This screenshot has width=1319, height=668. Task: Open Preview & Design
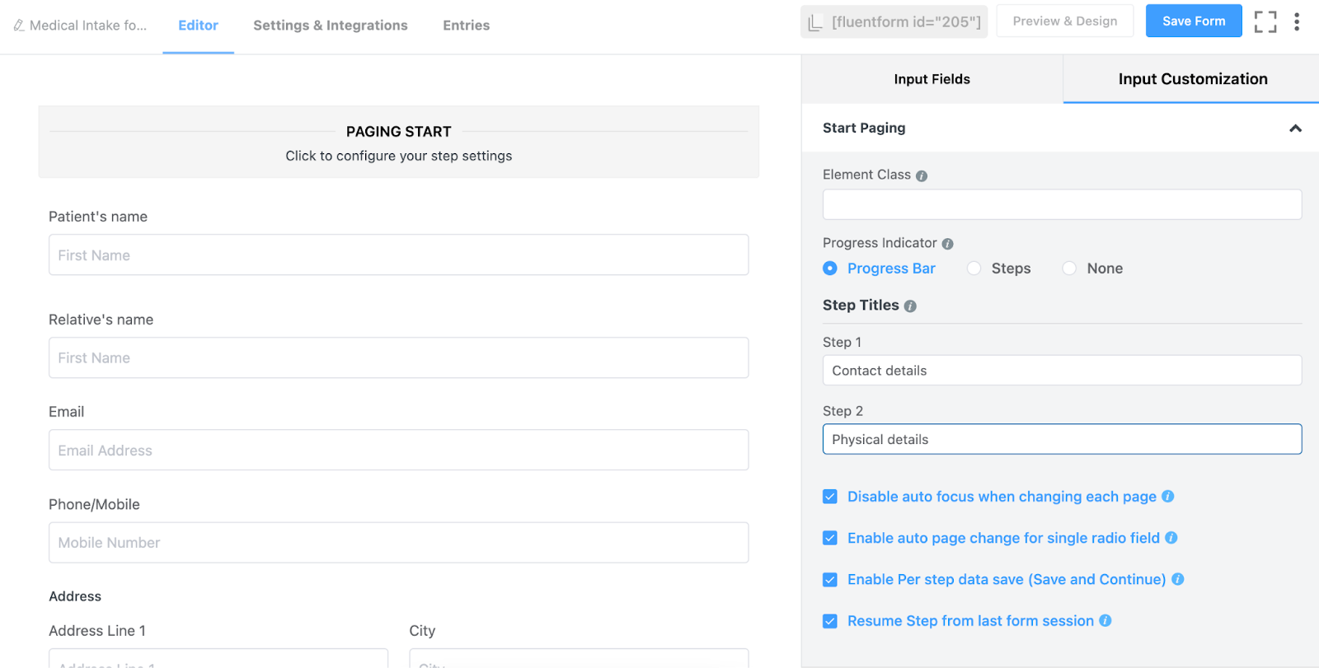pyautogui.click(x=1064, y=21)
